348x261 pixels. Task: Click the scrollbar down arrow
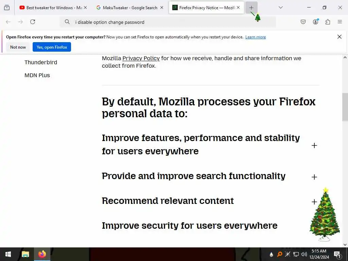(345, 245)
